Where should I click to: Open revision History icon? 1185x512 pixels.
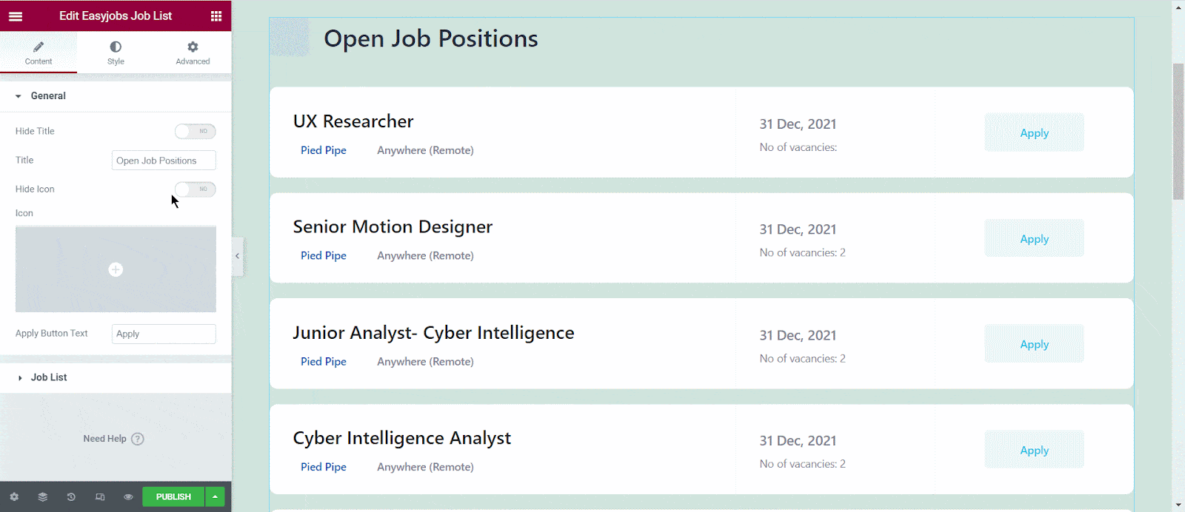point(70,496)
